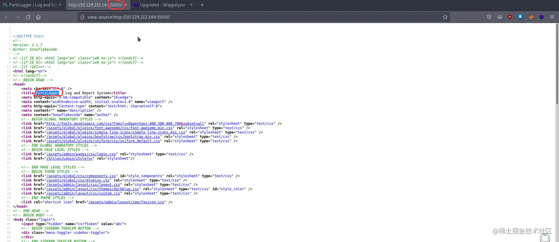Click the X-UA-Compatible meta line
Screen dimensions: 559x242
(x=77, y=98)
